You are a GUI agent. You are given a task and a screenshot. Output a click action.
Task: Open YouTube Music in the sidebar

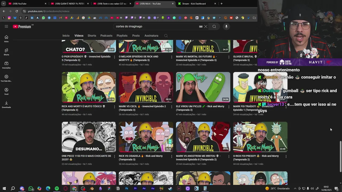click(x=6, y=78)
